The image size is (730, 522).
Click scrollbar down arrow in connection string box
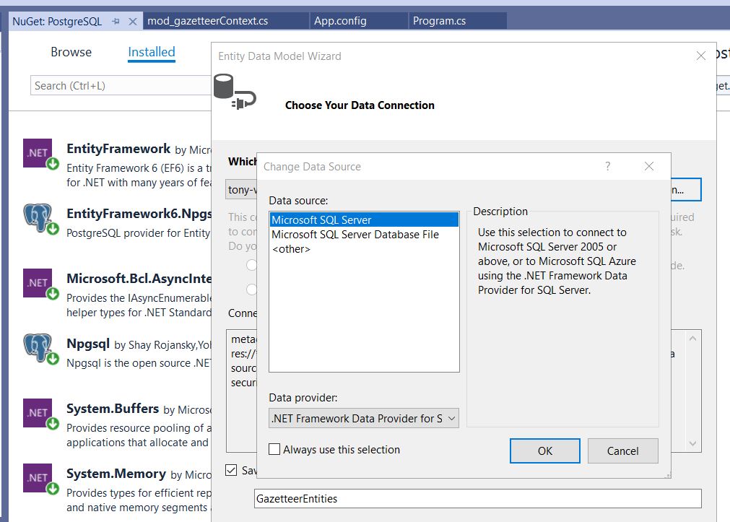692,443
